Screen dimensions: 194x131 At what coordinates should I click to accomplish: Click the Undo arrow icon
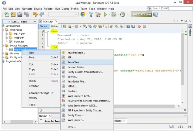click(x=35, y=15)
